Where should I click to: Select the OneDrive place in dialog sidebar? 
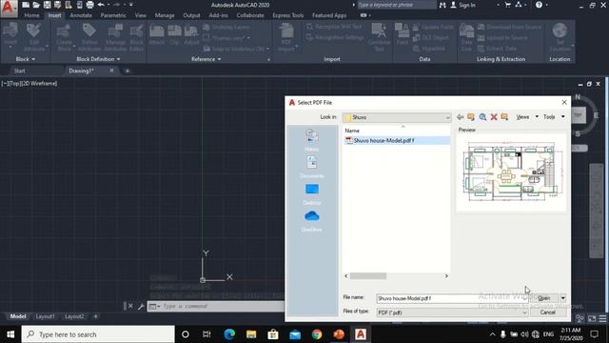(x=312, y=221)
